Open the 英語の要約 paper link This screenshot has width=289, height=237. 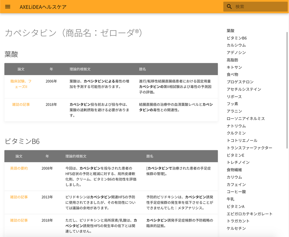(19, 168)
